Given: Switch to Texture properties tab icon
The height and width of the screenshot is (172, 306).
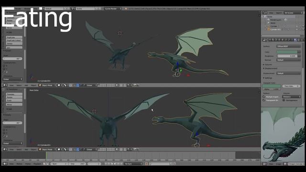Looking at the screenshot, I should tap(298, 40).
